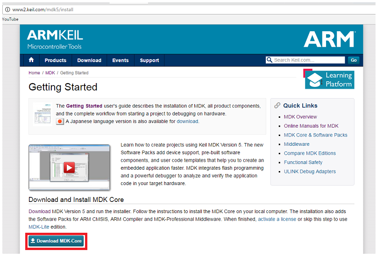Click the Japanese version download link
This screenshot has height=265, width=383.
[187, 121]
